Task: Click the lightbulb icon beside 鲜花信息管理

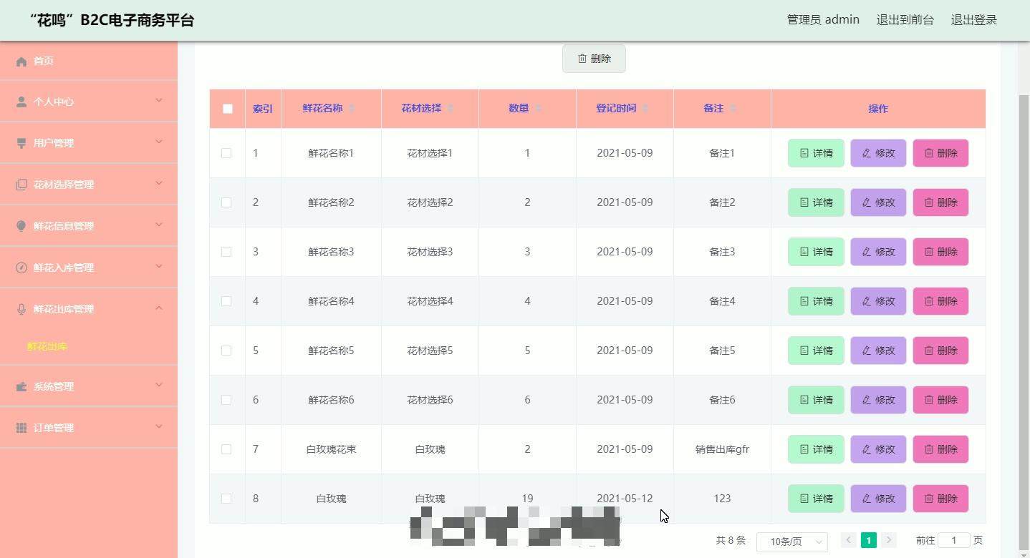Action: pos(21,226)
